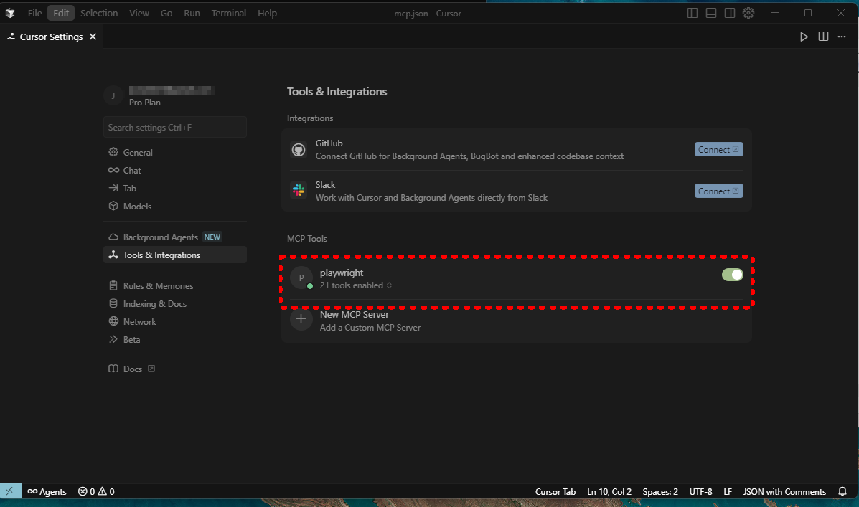859x507 pixels.
Task: Open settings via title bar gear icon
Action: pyautogui.click(x=748, y=13)
